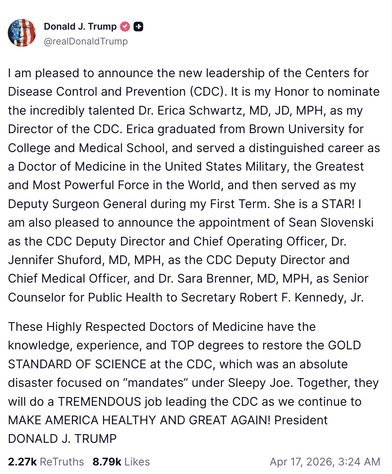Click the name Sean Slovenski in post
392x474 pixels.
tap(331, 223)
